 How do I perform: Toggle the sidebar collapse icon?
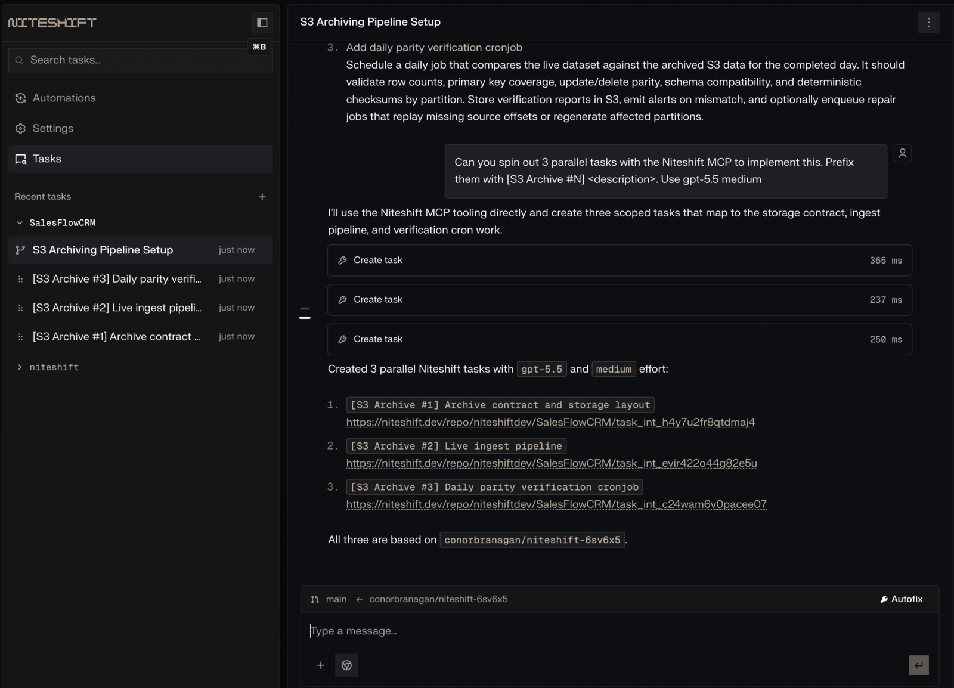coord(262,23)
